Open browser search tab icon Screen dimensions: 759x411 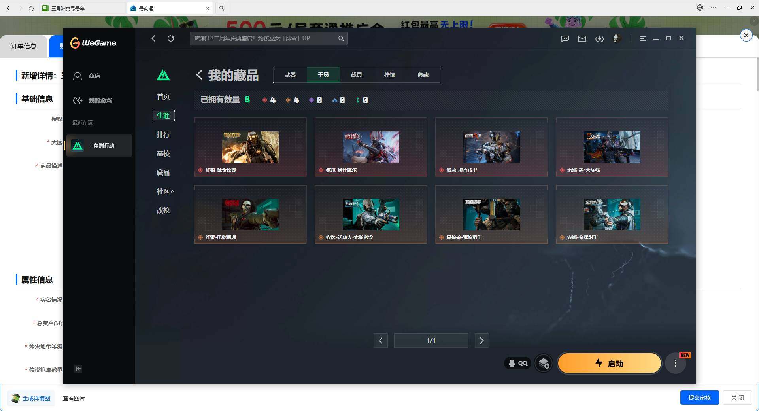[x=222, y=8]
